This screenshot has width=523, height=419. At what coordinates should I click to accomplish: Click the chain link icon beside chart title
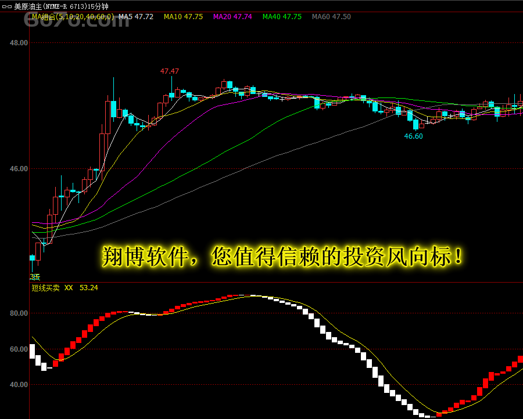(x=6, y=6)
